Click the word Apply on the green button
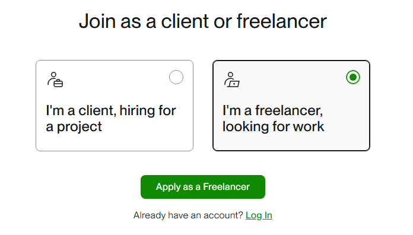Image resolution: width=413 pixels, height=235 pixels. [x=168, y=188]
